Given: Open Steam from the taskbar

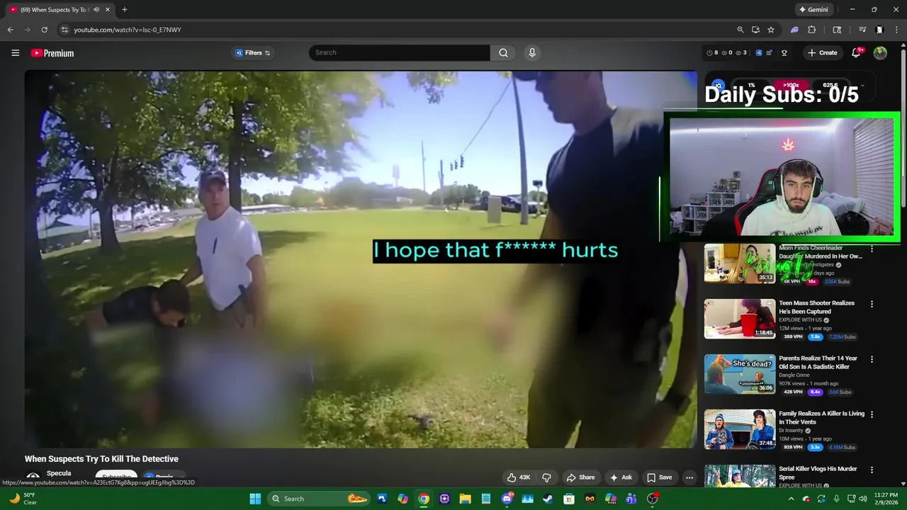Looking at the screenshot, I should pyautogui.click(x=548, y=499).
